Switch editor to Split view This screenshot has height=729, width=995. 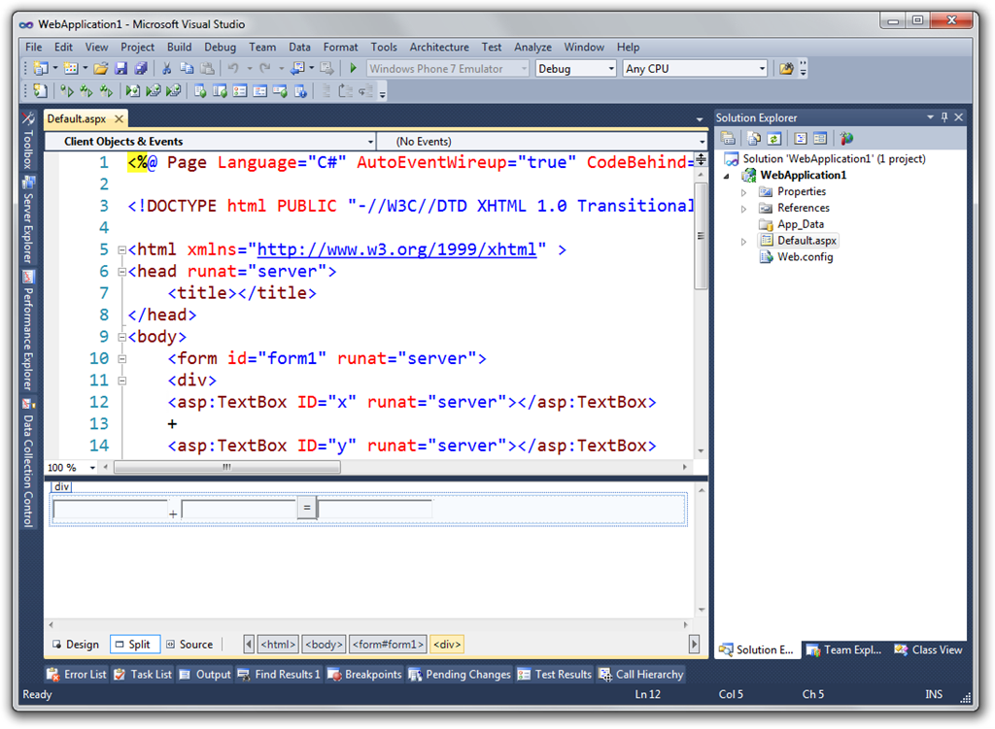point(134,644)
